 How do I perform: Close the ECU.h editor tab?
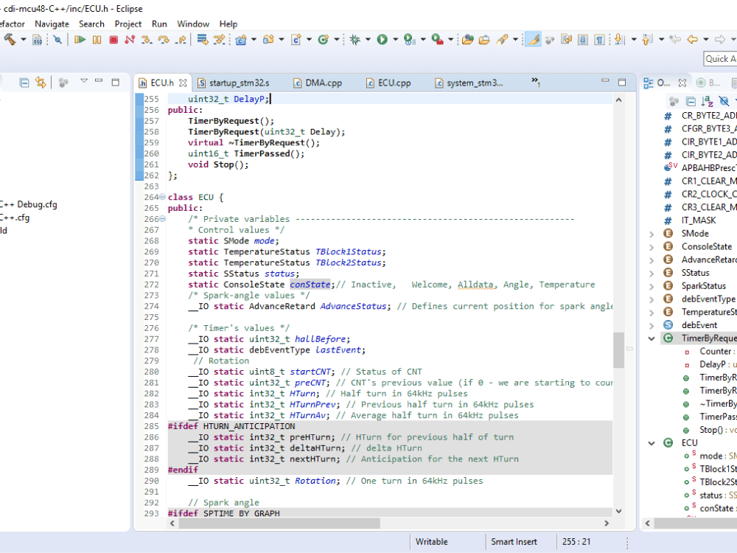[x=183, y=83]
